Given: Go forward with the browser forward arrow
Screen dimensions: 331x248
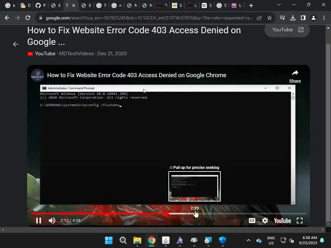Looking at the screenshot, I should [x=17, y=18].
